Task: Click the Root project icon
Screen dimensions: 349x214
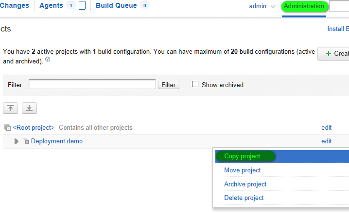Action: (x=7, y=128)
